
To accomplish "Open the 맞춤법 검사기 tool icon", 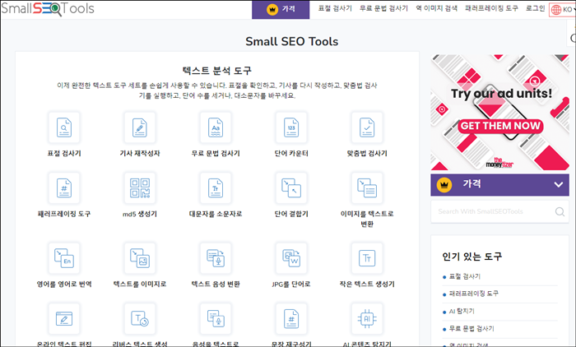I will [x=367, y=127].
